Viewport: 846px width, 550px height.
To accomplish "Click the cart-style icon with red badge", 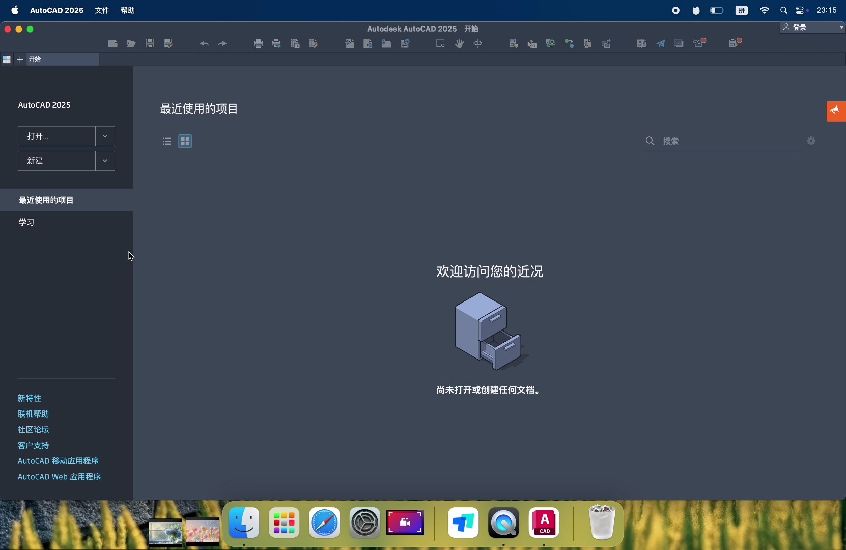I will pos(700,43).
